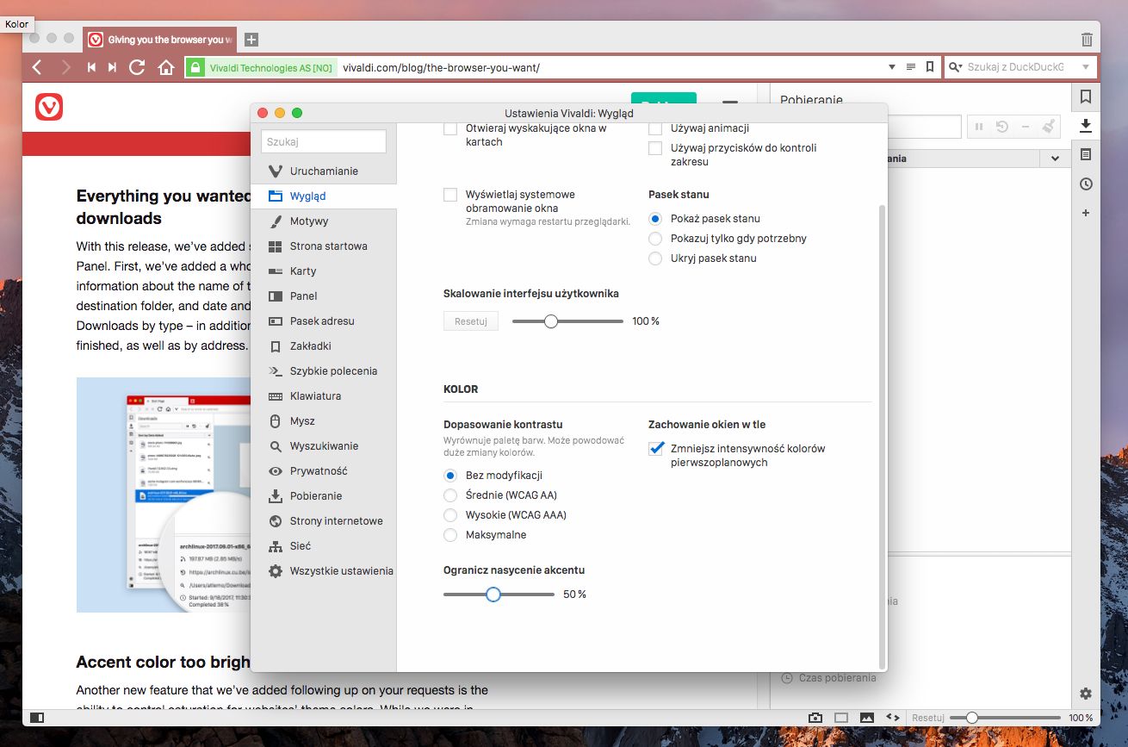Click the green padlock site security icon
This screenshot has height=747, width=1128.
(195, 67)
